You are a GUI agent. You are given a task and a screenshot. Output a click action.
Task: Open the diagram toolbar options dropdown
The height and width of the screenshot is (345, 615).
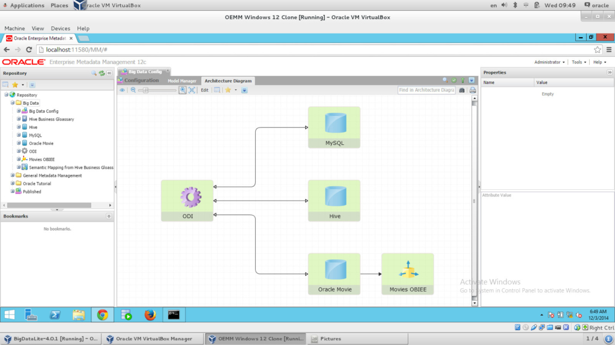click(x=244, y=90)
